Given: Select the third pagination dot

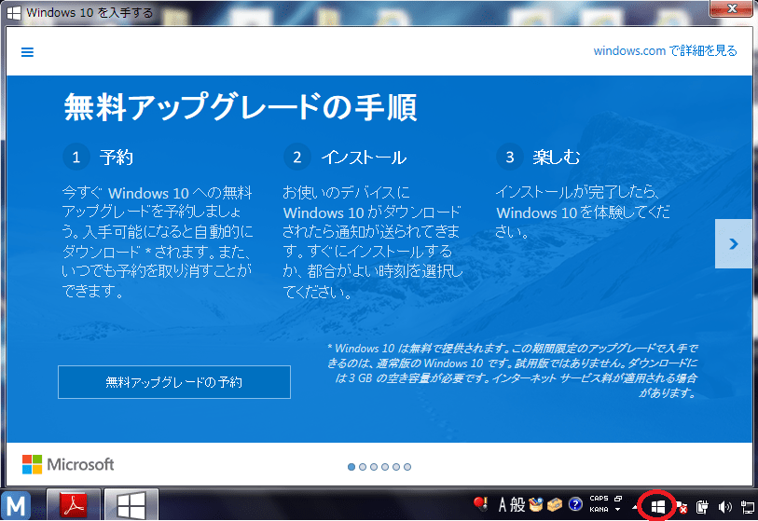Looking at the screenshot, I should [x=374, y=467].
